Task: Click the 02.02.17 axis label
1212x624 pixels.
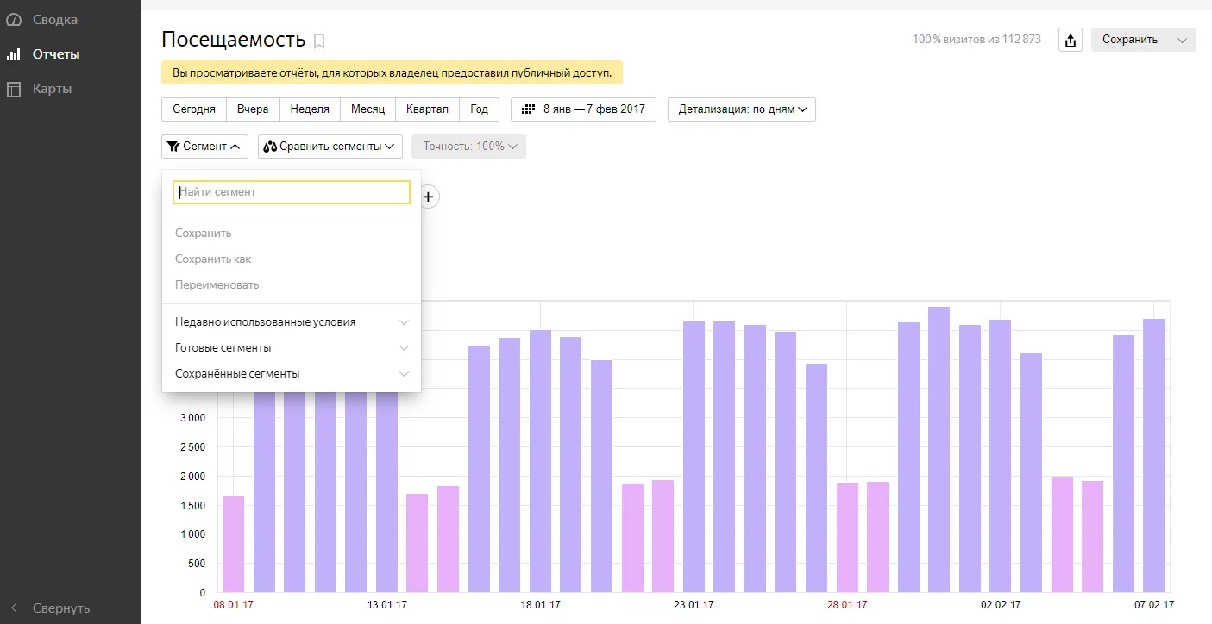Action: 1001,605
